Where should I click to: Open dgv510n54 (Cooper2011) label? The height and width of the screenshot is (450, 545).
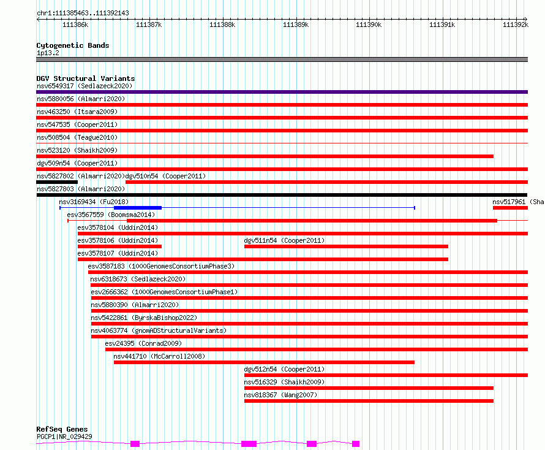(165, 176)
